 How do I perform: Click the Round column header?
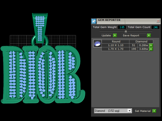(116, 41)
